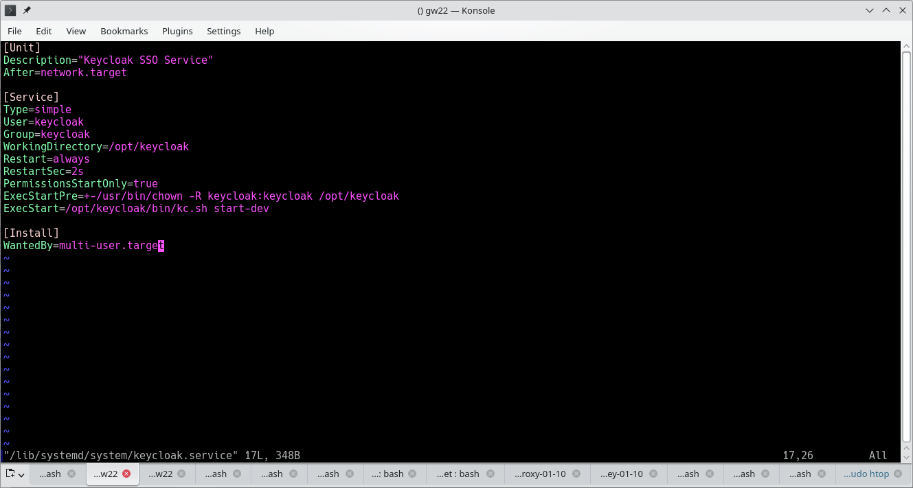Click the Konsole application icon in the titlebar
The height and width of the screenshot is (488, 913).
10,10
